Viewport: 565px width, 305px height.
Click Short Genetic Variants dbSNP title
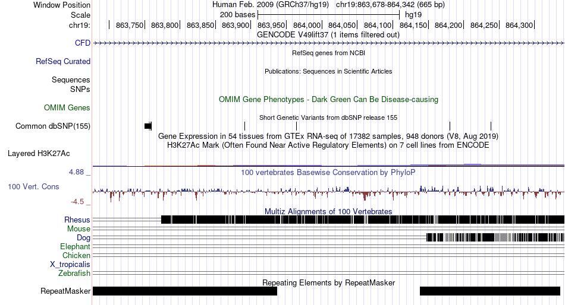[x=328, y=117]
